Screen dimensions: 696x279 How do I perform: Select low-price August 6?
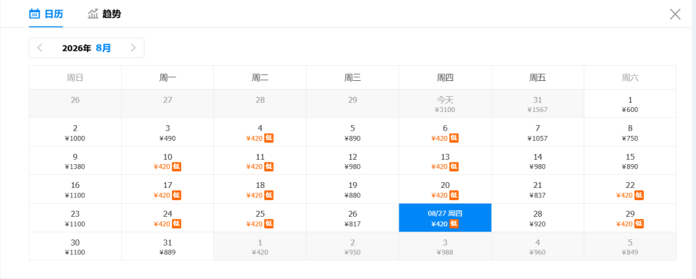click(444, 132)
